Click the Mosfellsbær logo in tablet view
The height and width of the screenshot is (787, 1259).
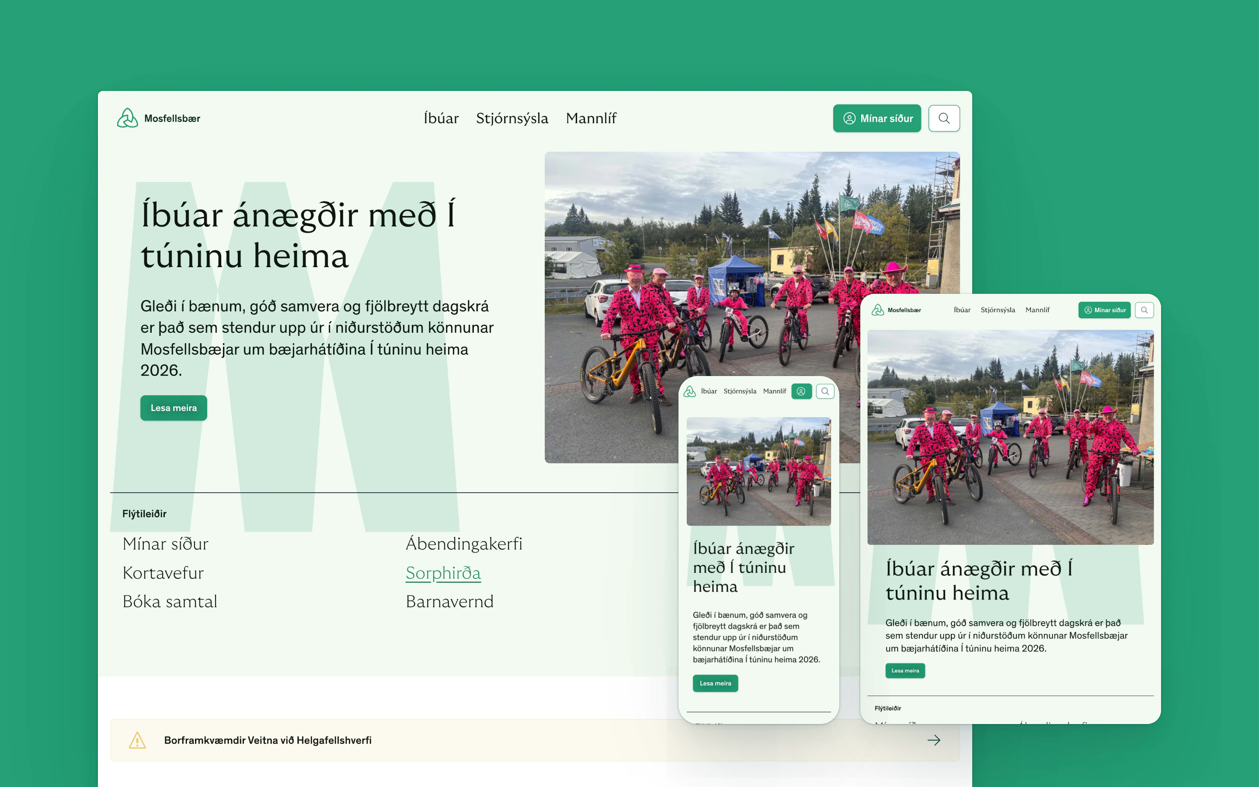point(897,310)
